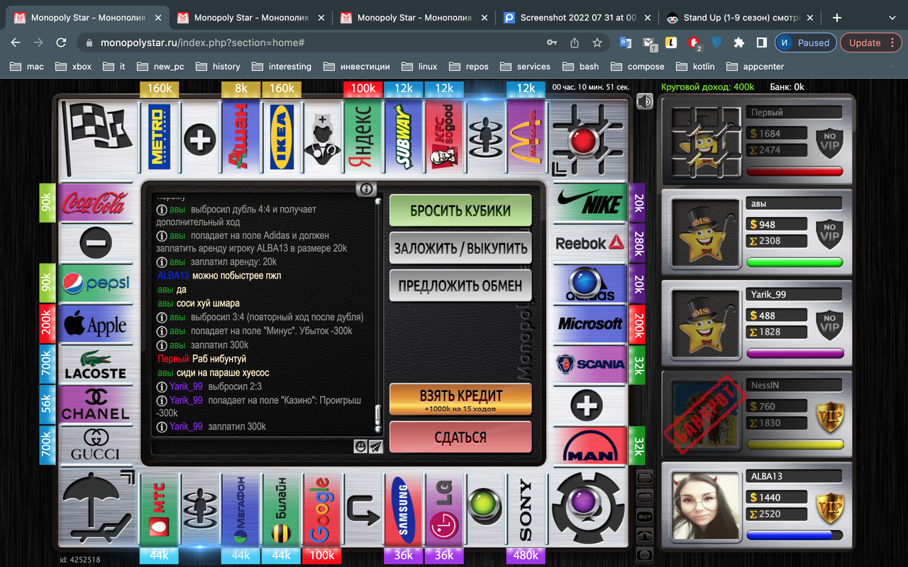Select the Мегафон board tile
Screen dimensions: 908x567
[x=240, y=510]
